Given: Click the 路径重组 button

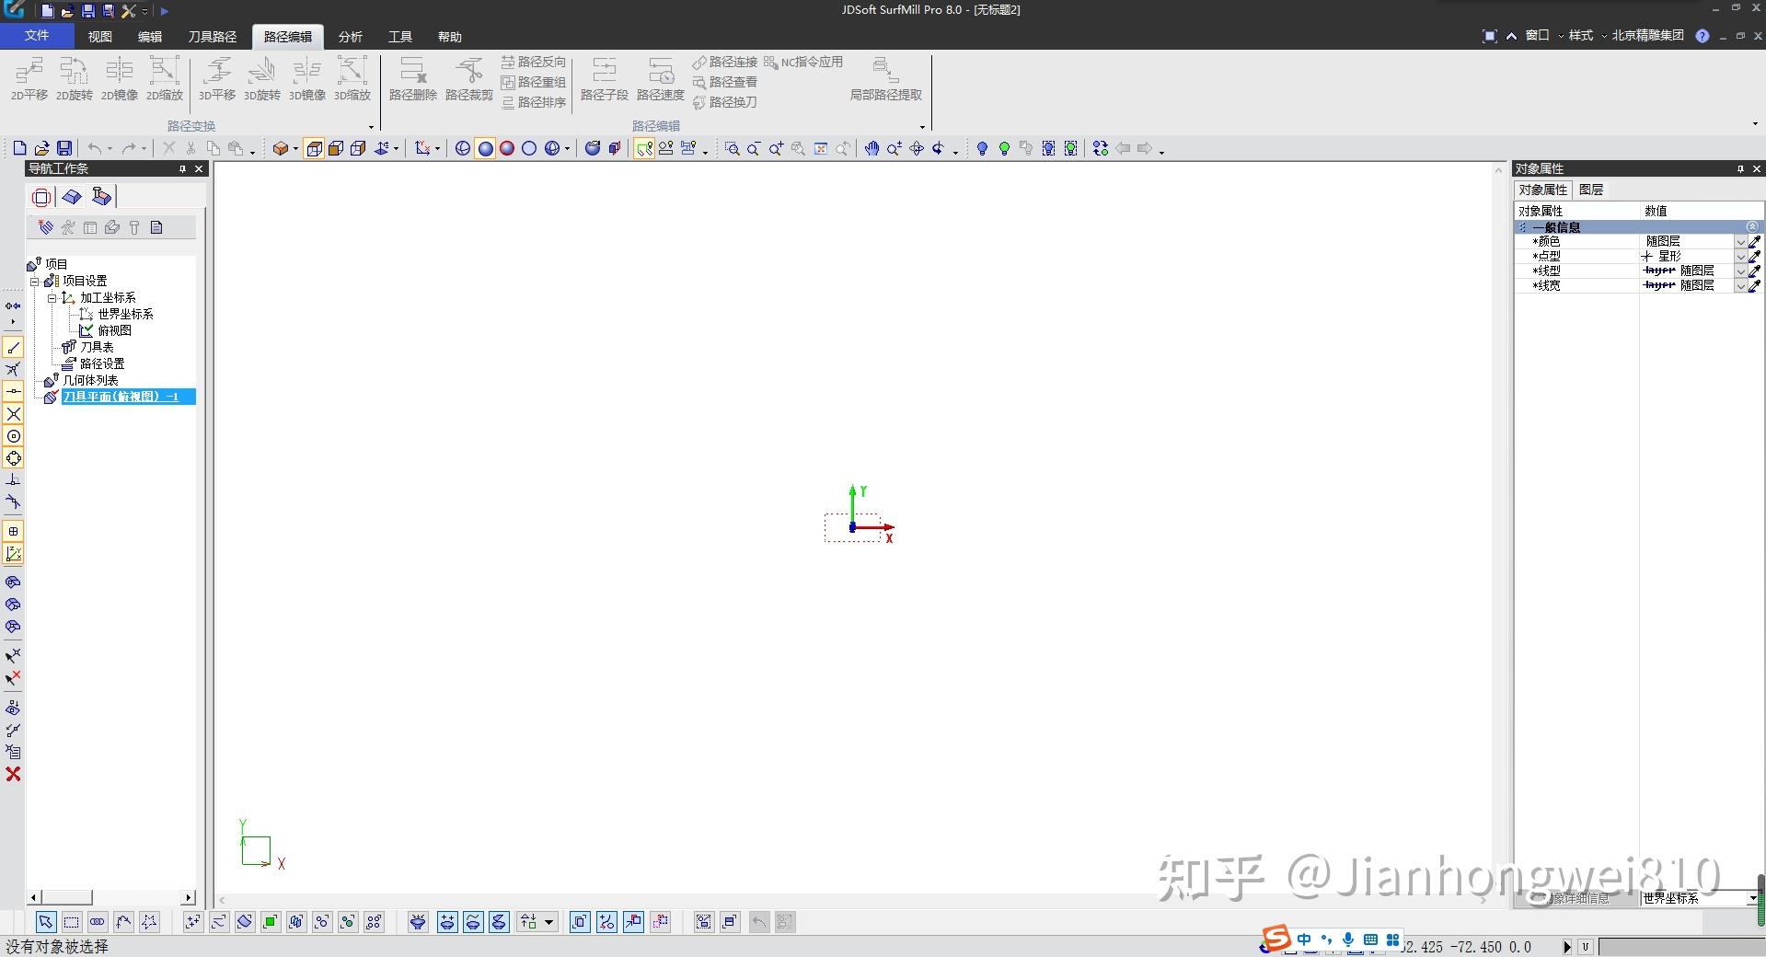Looking at the screenshot, I should (534, 82).
